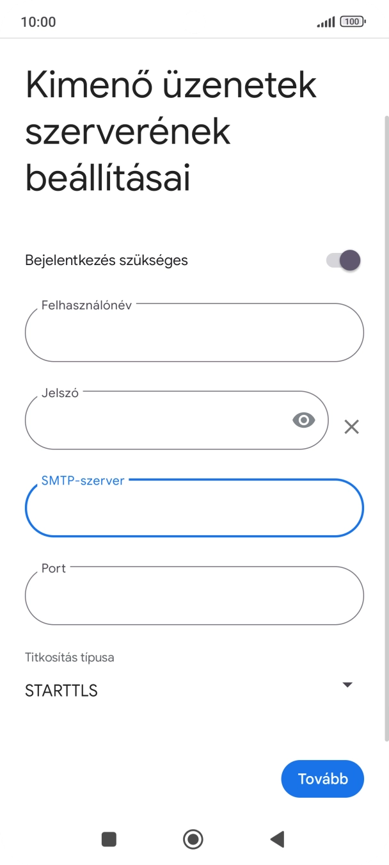Open recent apps with square icon
The height and width of the screenshot is (865, 389).
109,839
